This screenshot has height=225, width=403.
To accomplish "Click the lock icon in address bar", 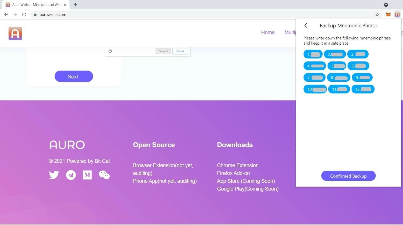I will 35,15.
